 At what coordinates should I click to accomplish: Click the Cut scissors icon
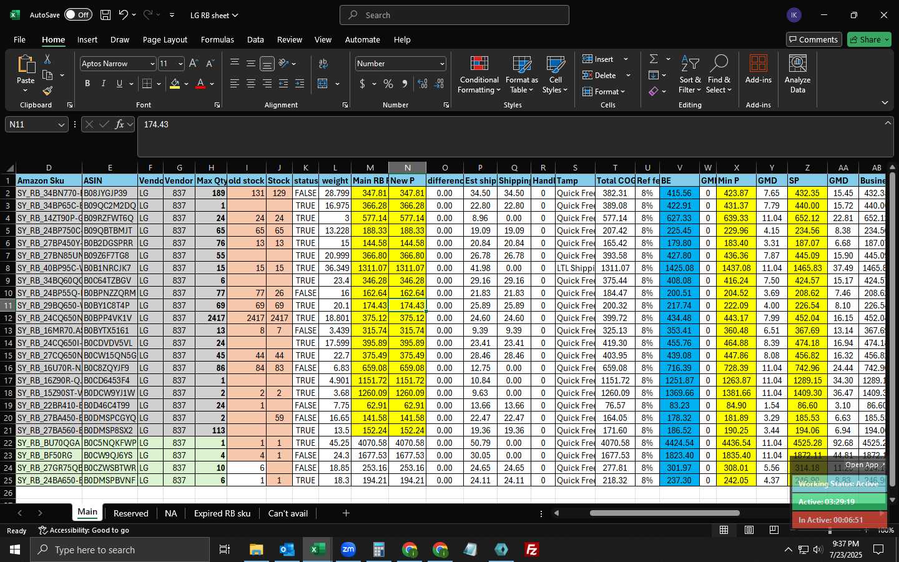47,59
